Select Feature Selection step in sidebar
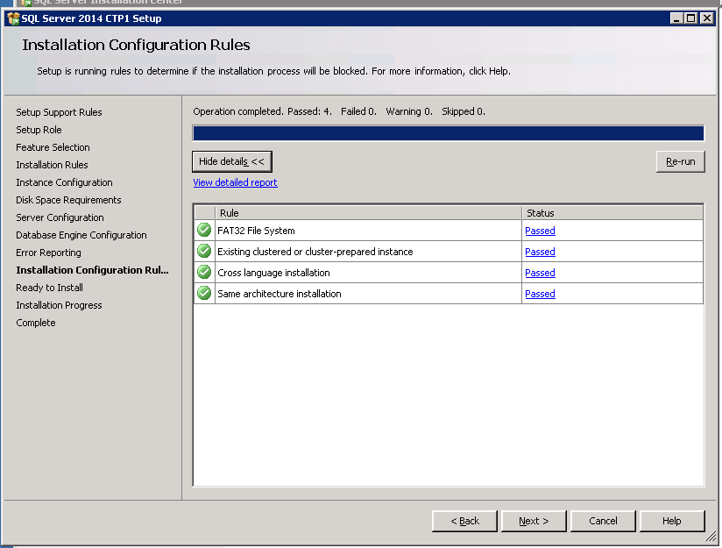 click(53, 147)
